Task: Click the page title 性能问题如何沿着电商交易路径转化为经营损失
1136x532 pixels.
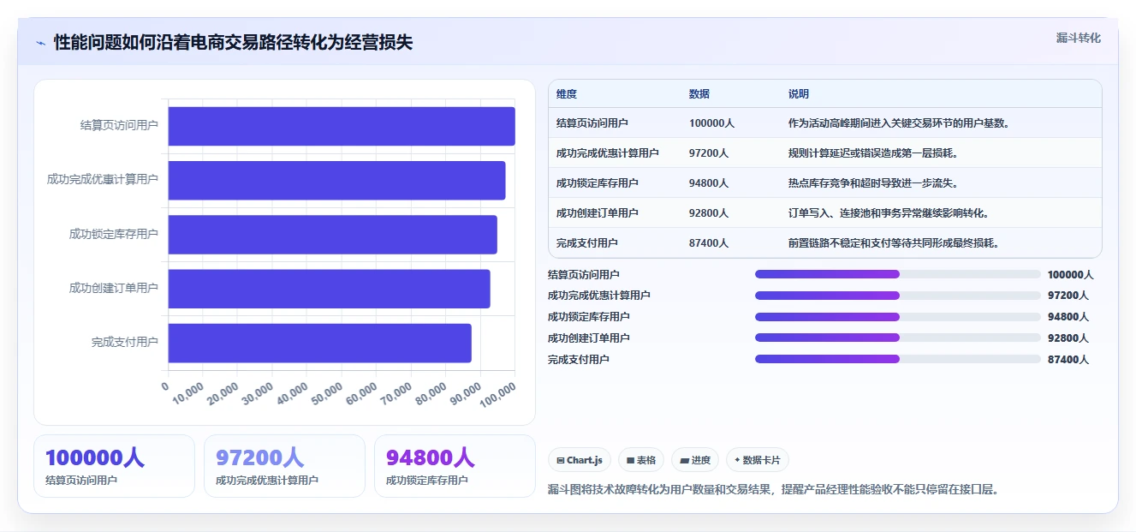Action: click(x=234, y=43)
